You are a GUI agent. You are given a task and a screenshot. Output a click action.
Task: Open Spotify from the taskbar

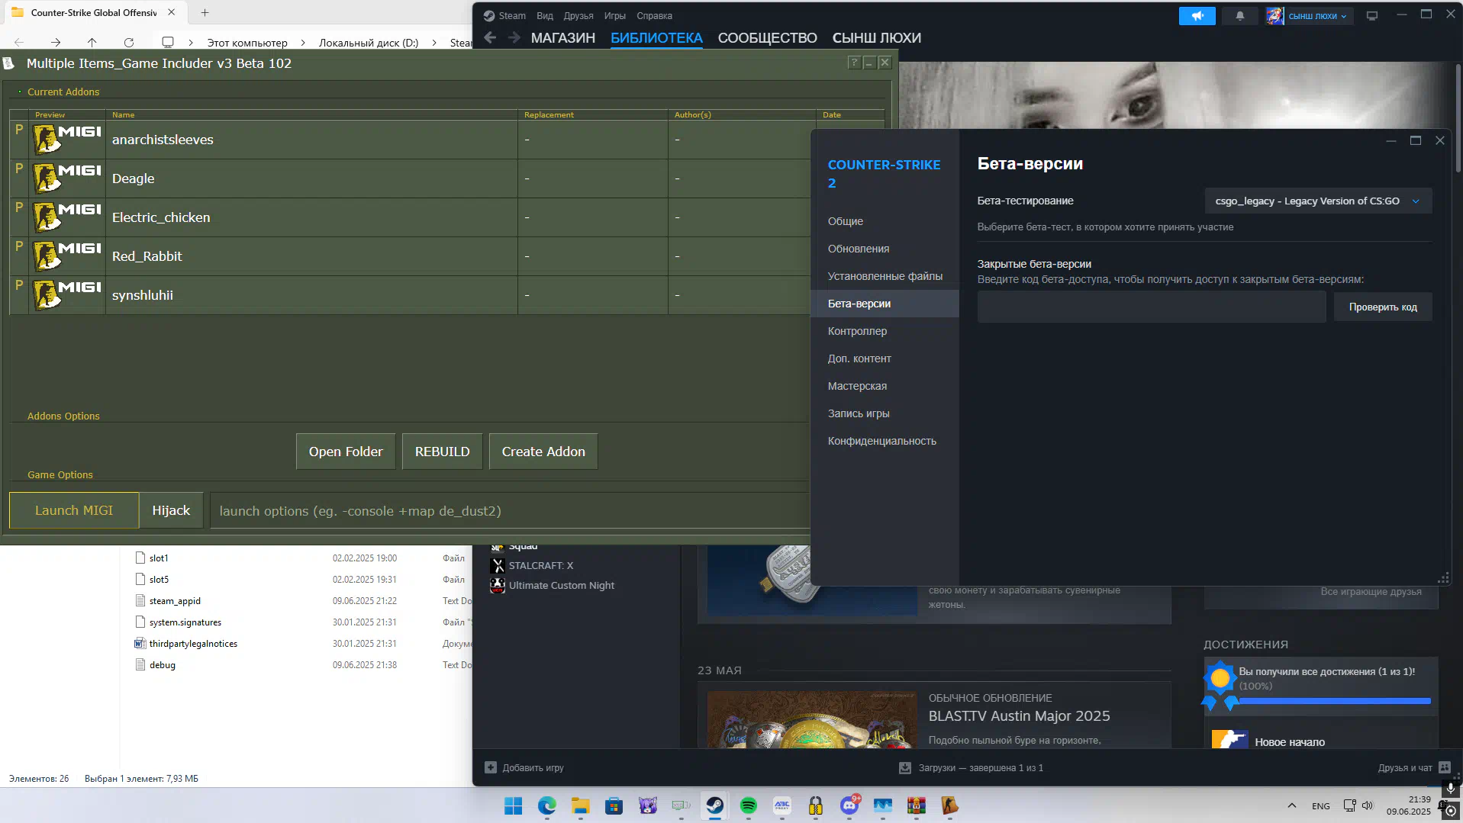pos(748,805)
